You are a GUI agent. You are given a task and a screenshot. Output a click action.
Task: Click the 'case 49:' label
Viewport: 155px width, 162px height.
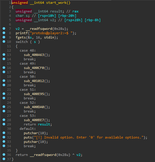(x=28, y=63)
